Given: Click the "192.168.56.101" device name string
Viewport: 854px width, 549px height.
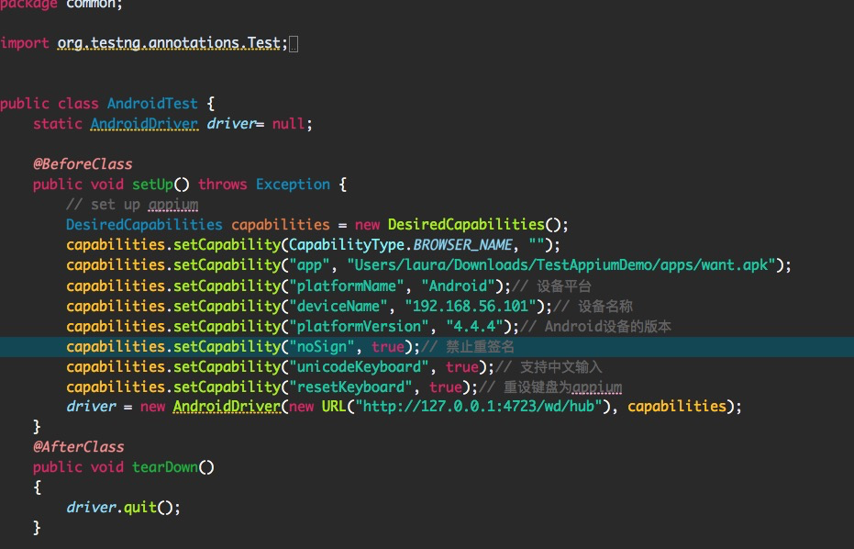Looking at the screenshot, I should pos(471,306).
